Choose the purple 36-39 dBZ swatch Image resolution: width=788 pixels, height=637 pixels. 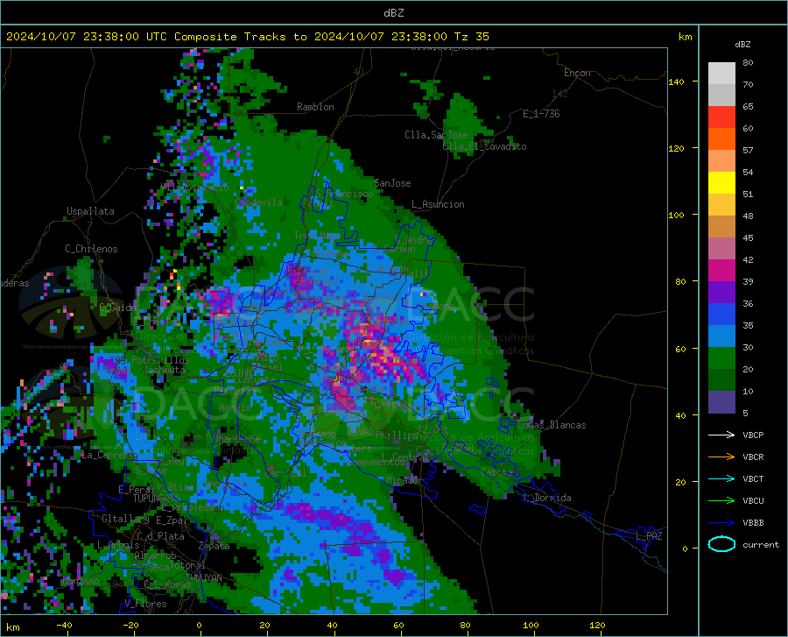721,293
